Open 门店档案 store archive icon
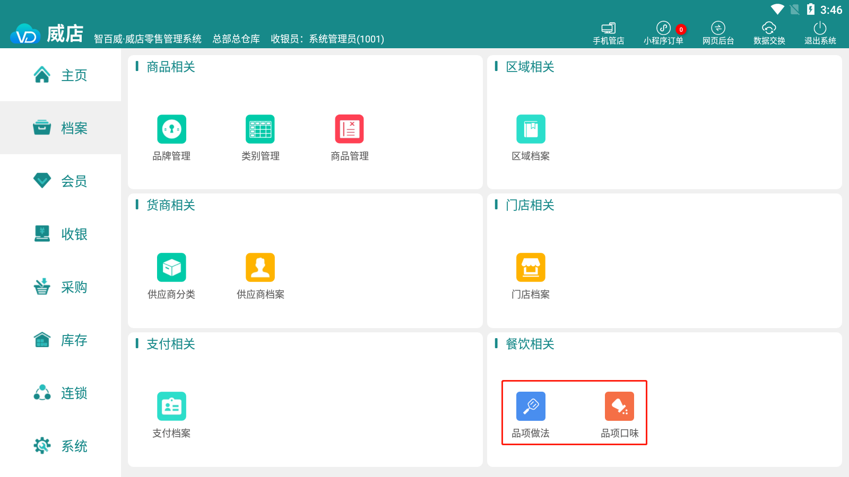This screenshot has width=849, height=477. click(531, 268)
